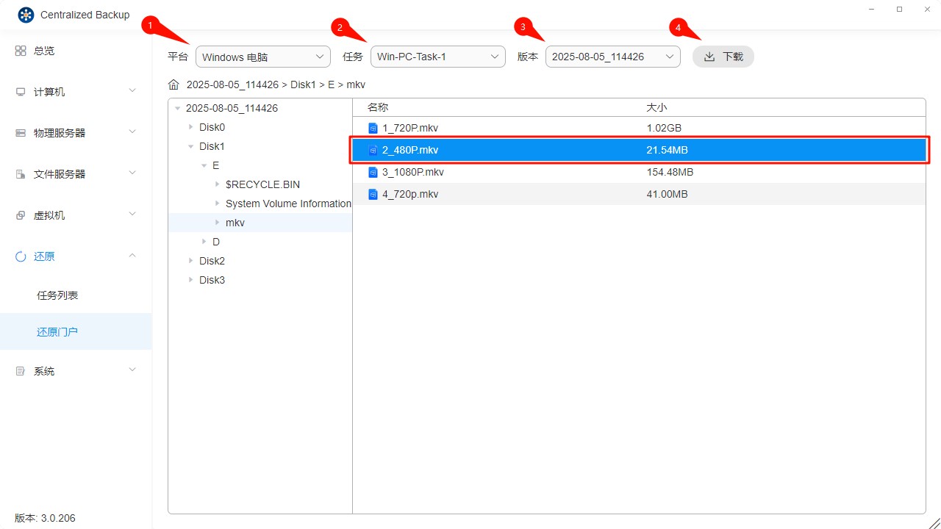Screen dimensions: 941x529
Task: Select the 虚拟机 virtual machine icon
Action: coord(20,215)
